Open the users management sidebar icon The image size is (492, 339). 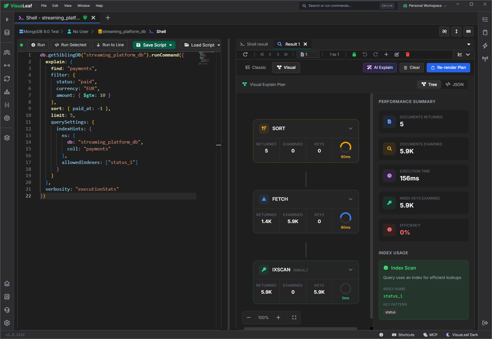click(7, 52)
